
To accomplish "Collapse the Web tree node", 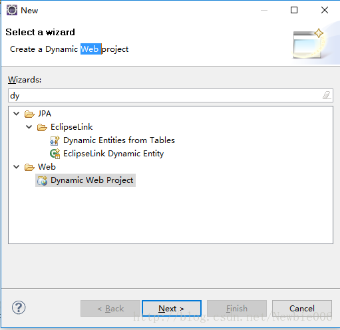I will [x=17, y=167].
